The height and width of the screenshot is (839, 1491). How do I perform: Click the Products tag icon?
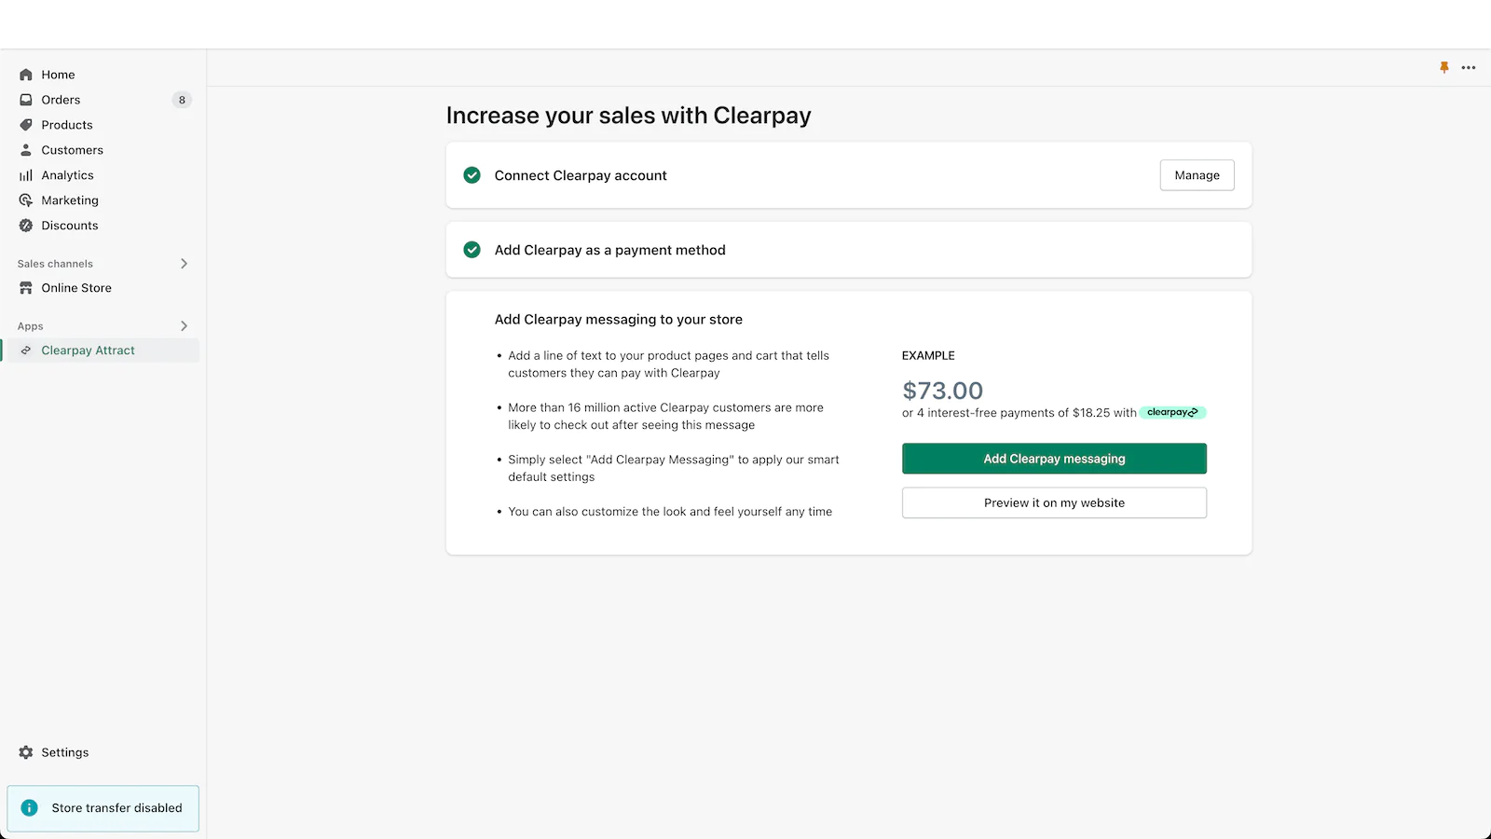(26, 125)
